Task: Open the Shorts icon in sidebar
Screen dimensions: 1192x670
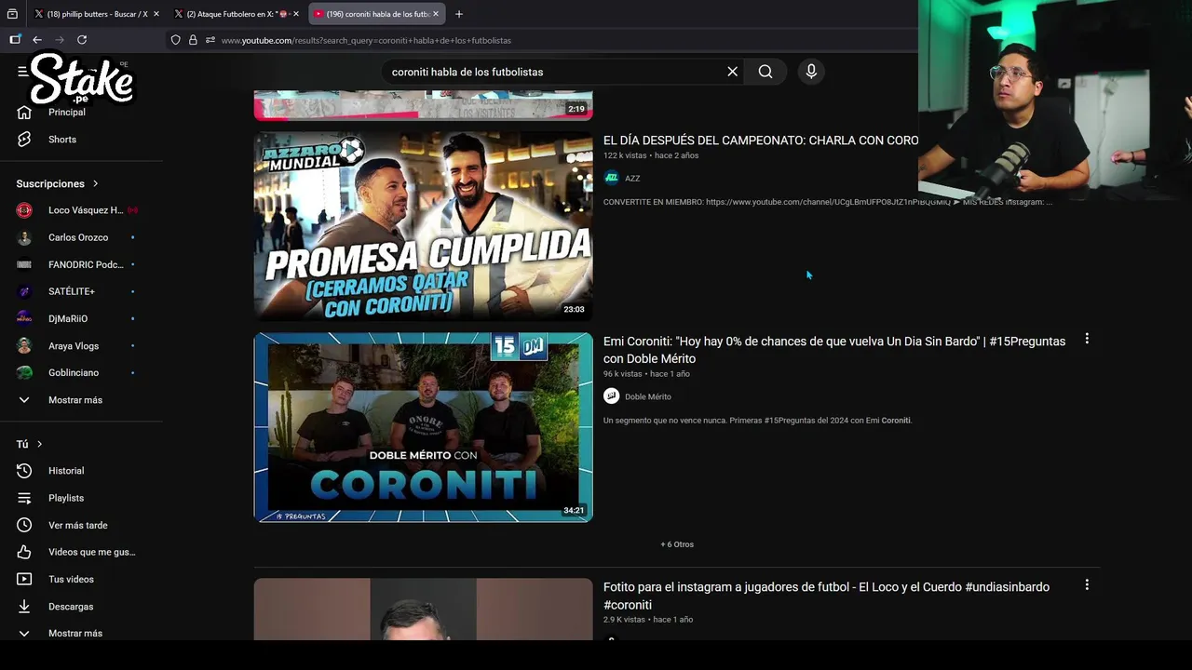Action: tap(24, 140)
